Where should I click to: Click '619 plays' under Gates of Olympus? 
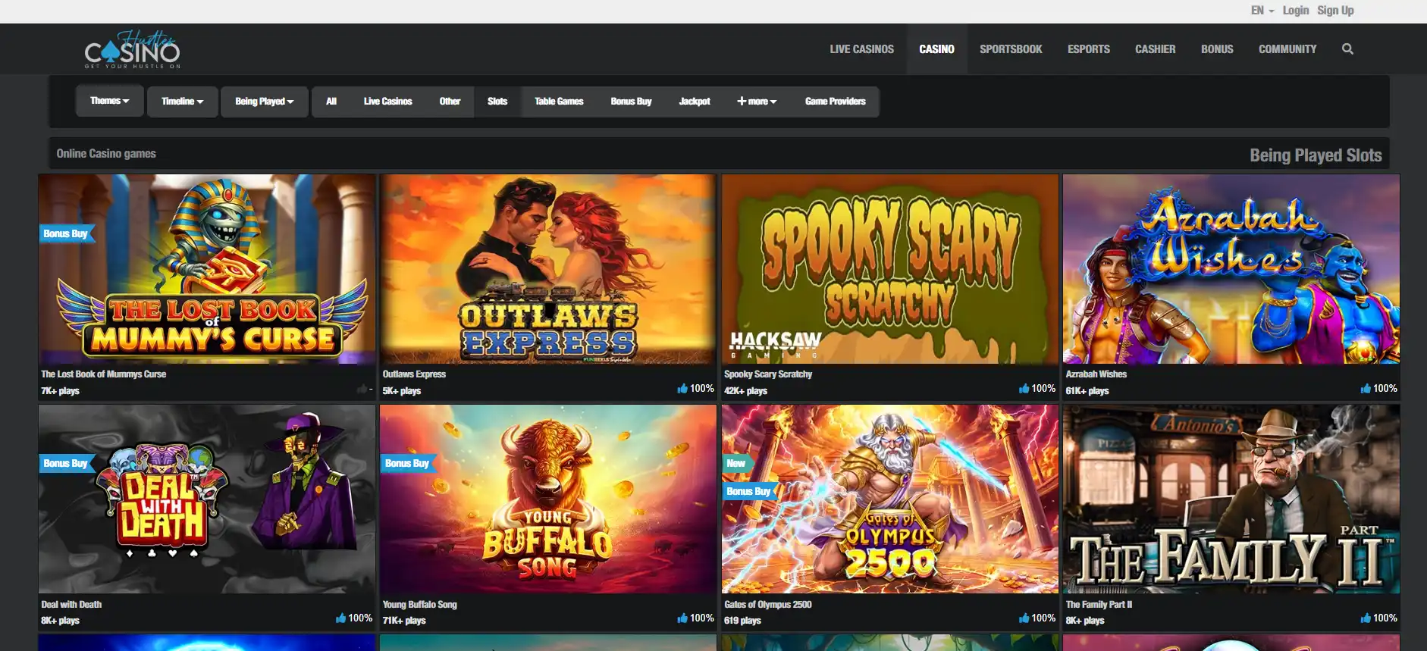point(742,621)
